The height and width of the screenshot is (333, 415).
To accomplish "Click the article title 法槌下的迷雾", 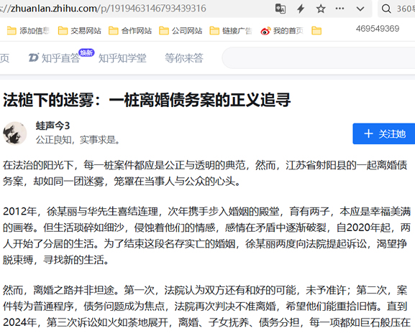I will point(147,100).
